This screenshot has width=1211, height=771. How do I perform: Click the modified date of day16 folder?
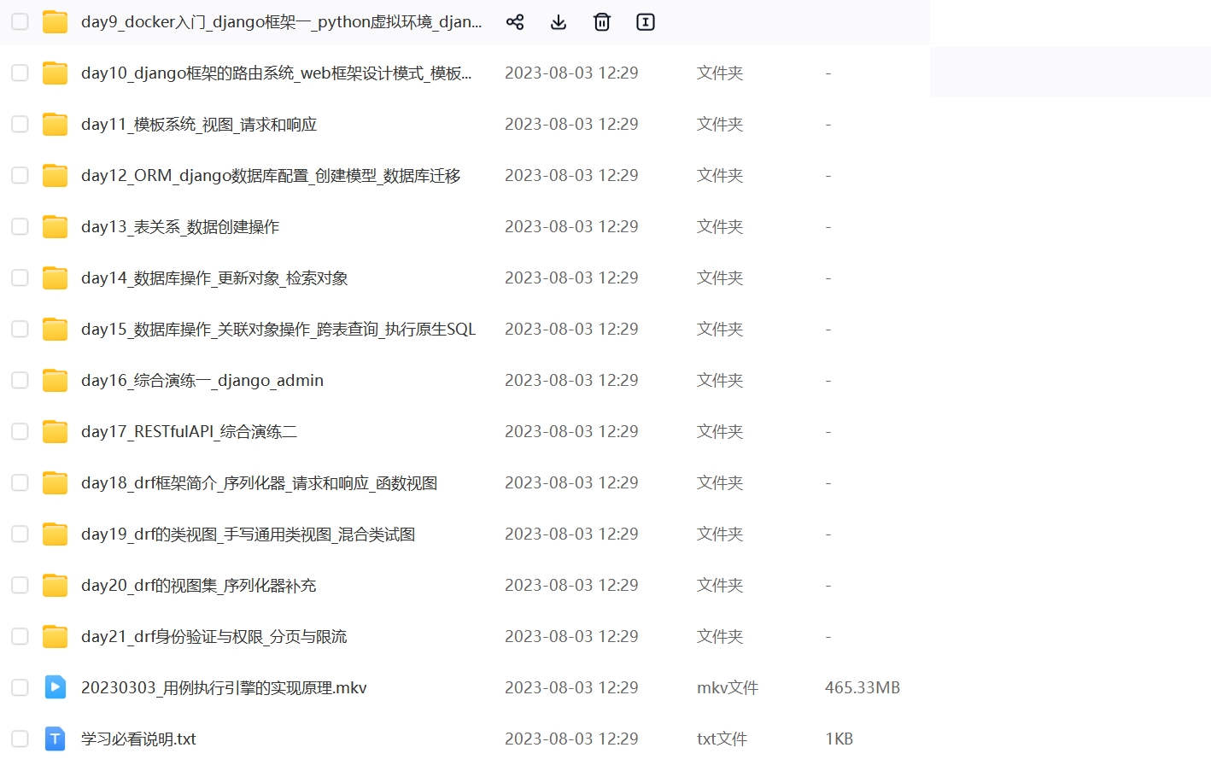(571, 381)
